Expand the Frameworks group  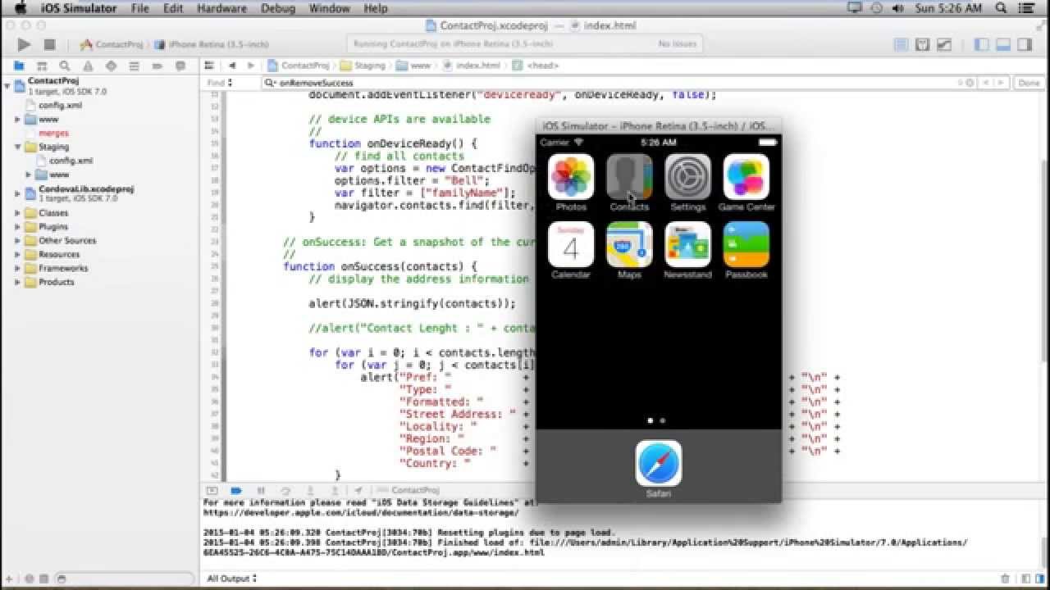point(17,268)
